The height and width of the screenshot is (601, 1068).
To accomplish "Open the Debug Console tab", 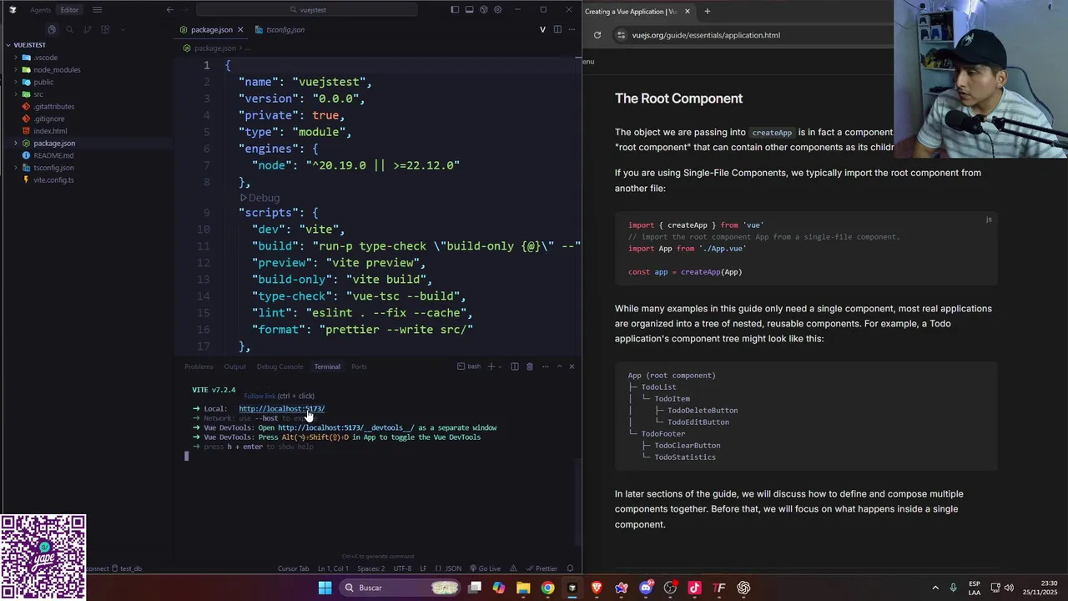I will pyautogui.click(x=280, y=366).
